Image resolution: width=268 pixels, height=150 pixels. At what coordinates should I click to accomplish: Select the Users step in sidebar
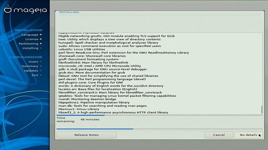coord(33,62)
